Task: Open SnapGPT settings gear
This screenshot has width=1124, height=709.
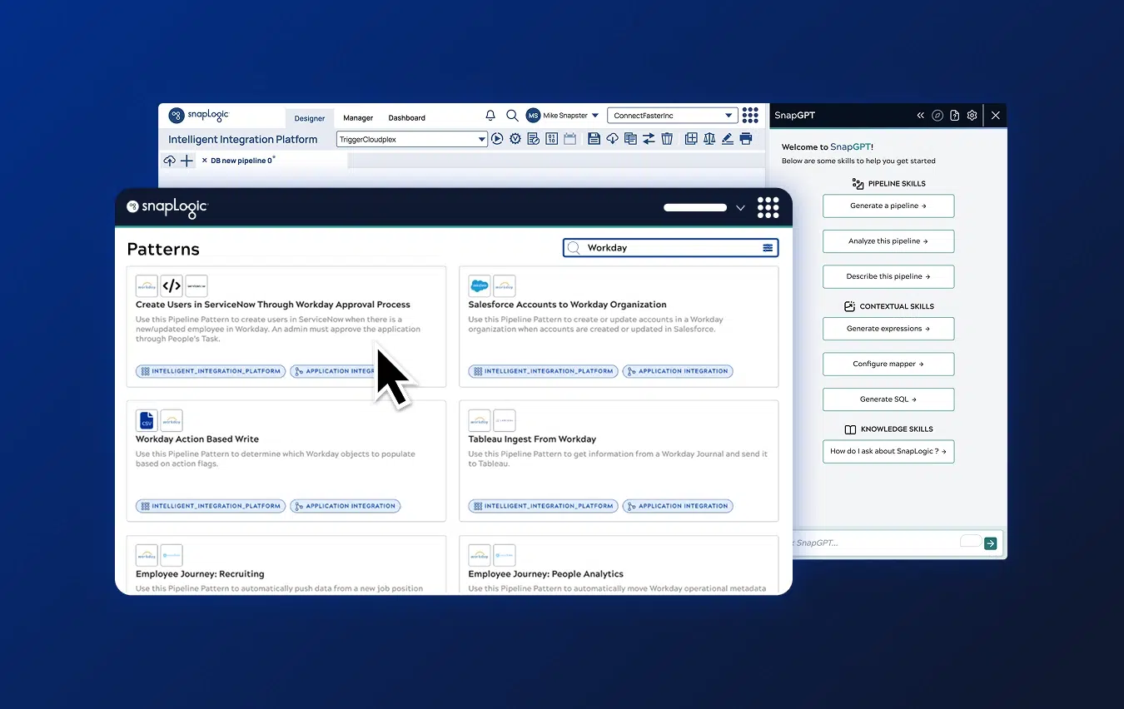Action: (x=972, y=116)
